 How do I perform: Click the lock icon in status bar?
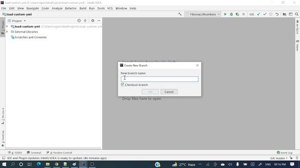click(291, 158)
